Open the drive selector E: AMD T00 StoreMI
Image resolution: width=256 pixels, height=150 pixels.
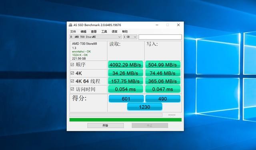click(x=96, y=37)
